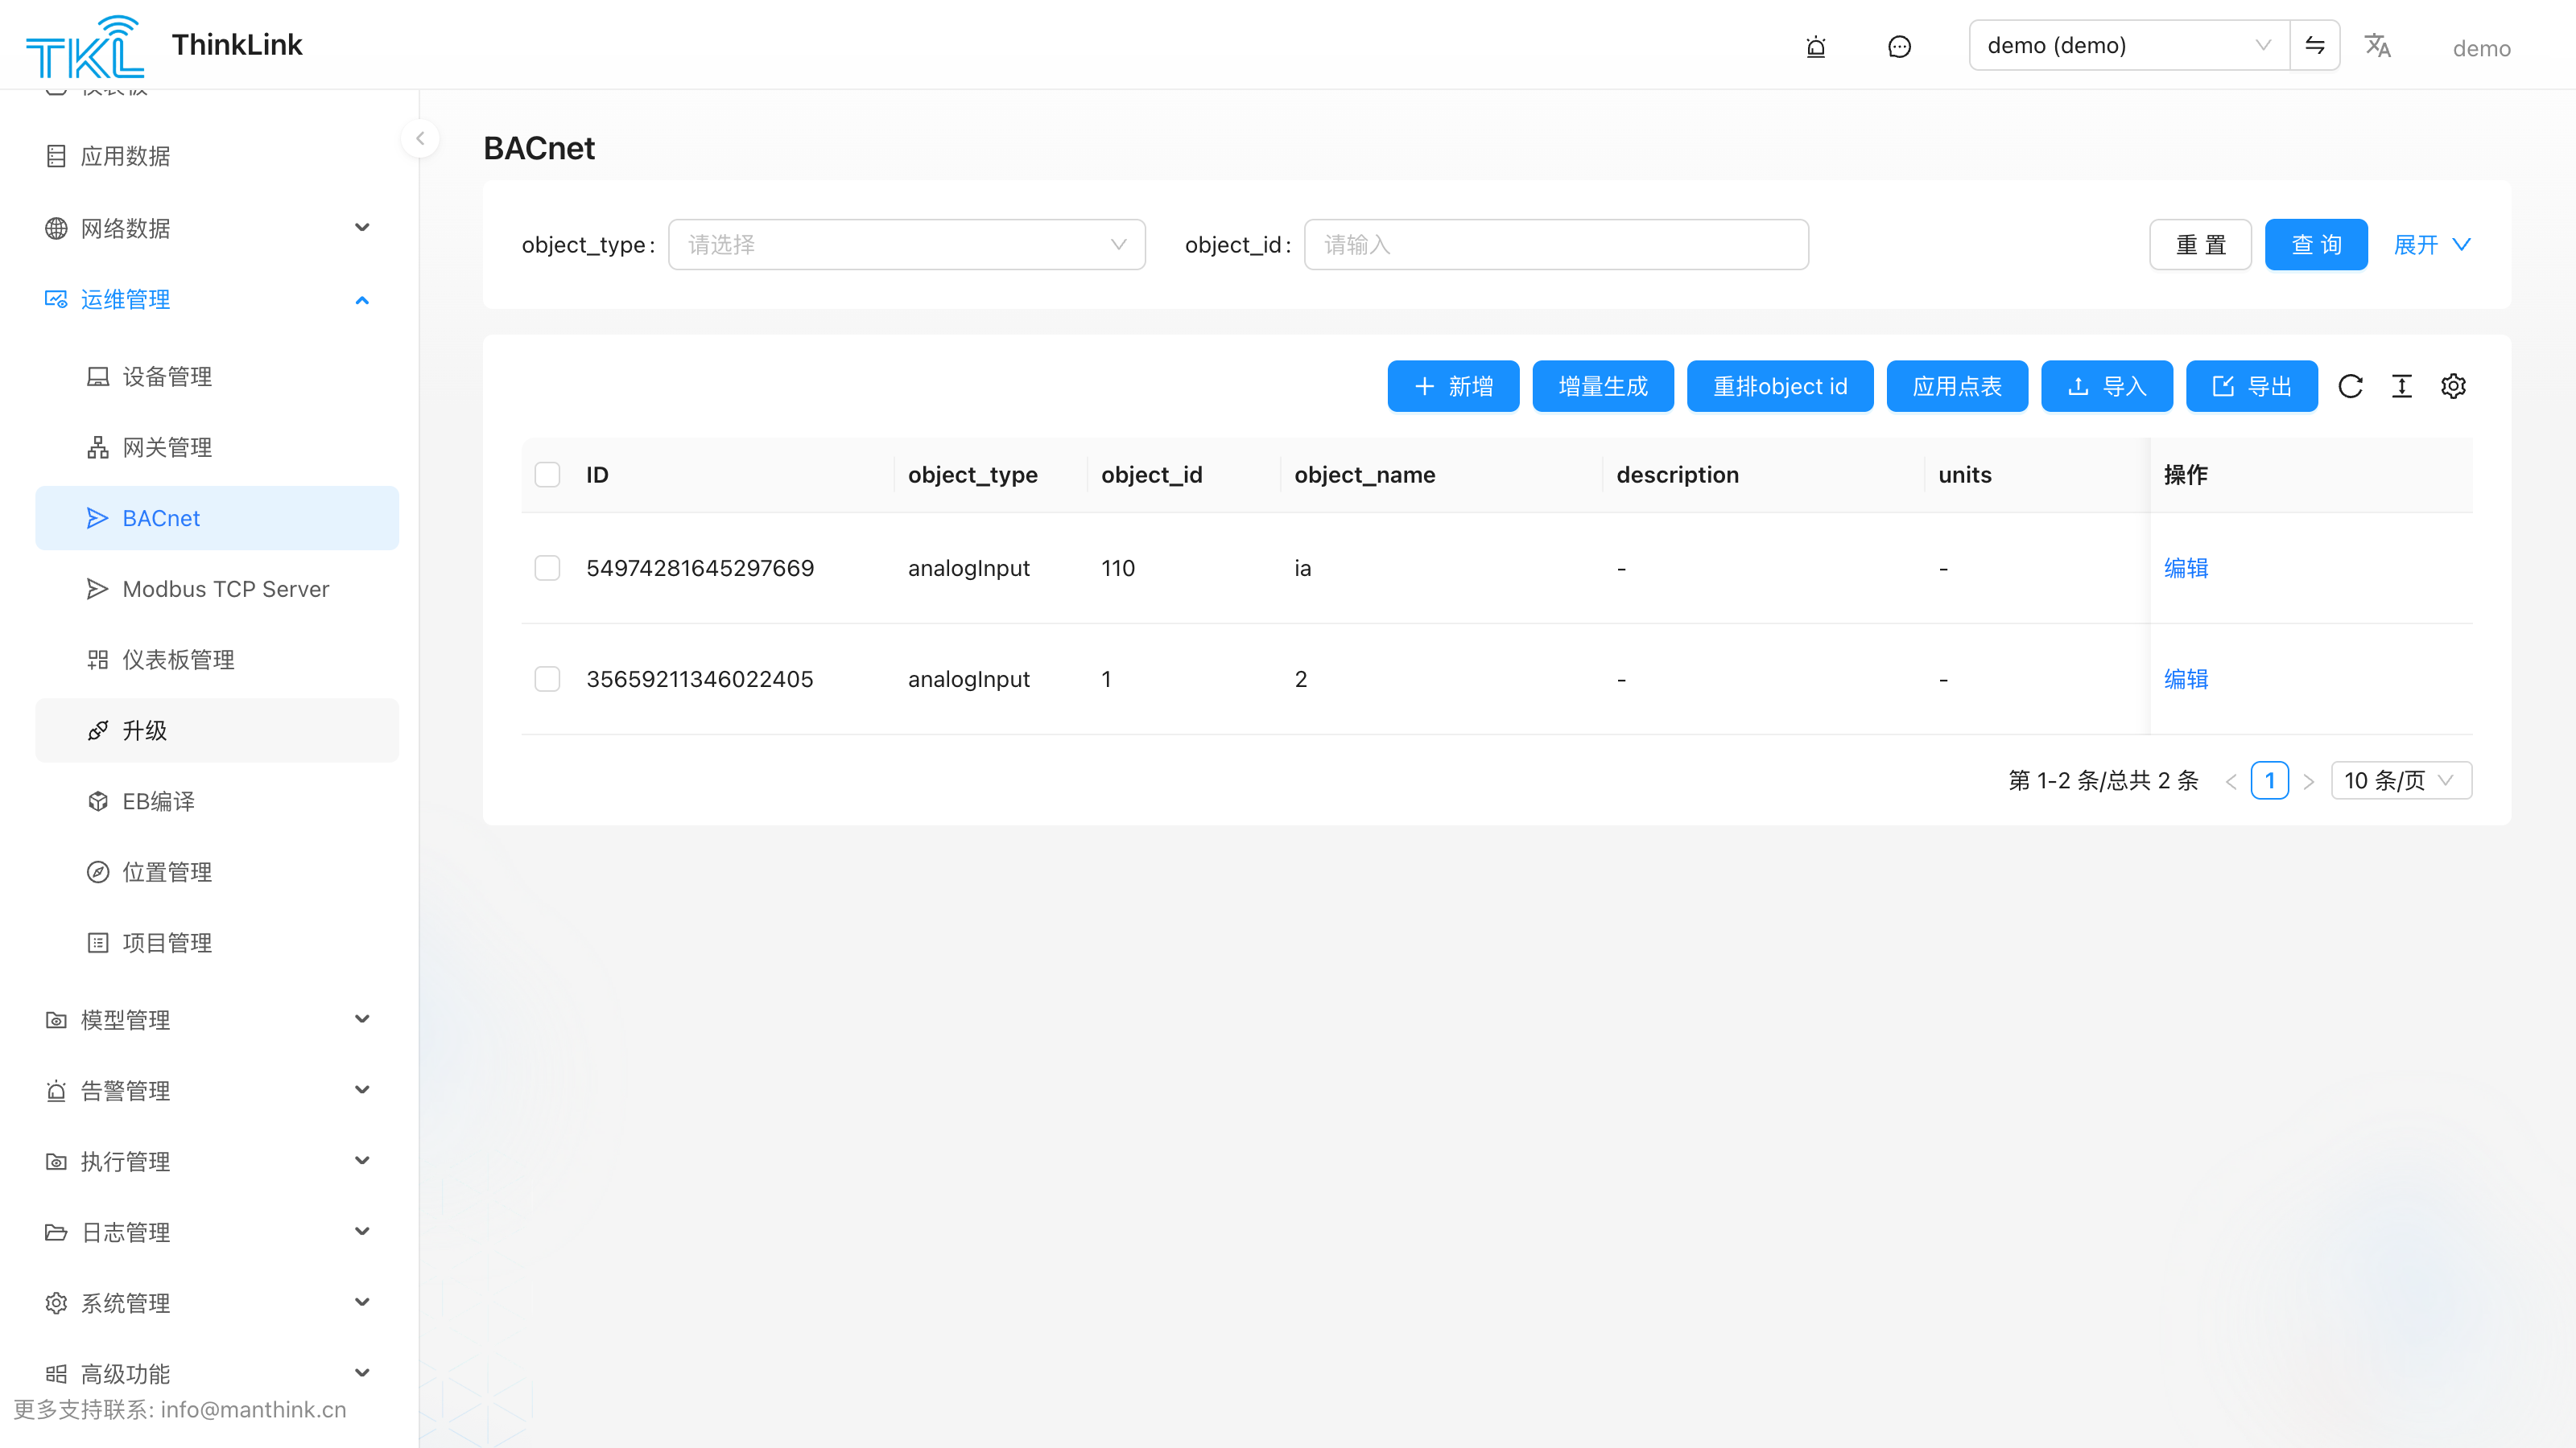
Task: Click the object_type column header
Action: tap(972, 475)
